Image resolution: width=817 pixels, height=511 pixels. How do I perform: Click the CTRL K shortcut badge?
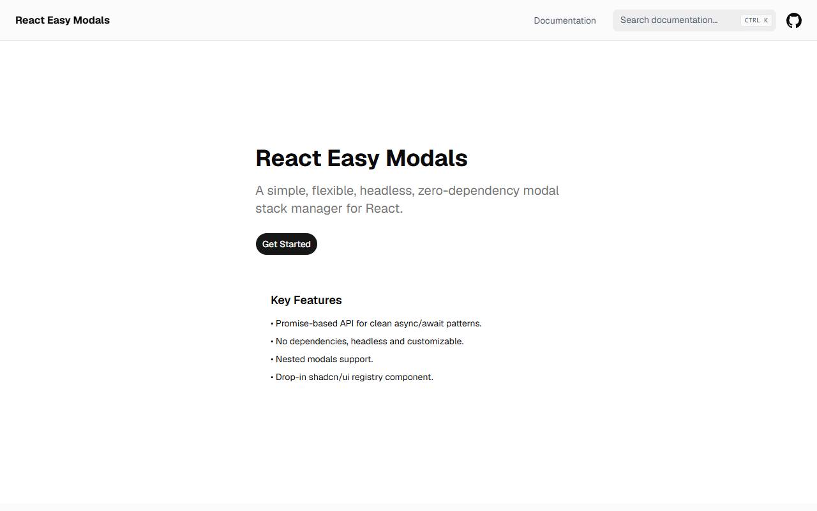(x=756, y=20)
